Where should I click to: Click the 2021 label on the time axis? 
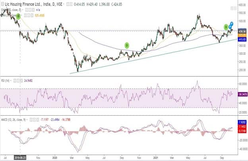pyautogui.click(x=156, y=158)
